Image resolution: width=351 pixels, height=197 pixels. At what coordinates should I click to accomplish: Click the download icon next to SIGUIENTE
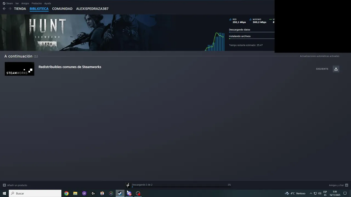[336, 69]
